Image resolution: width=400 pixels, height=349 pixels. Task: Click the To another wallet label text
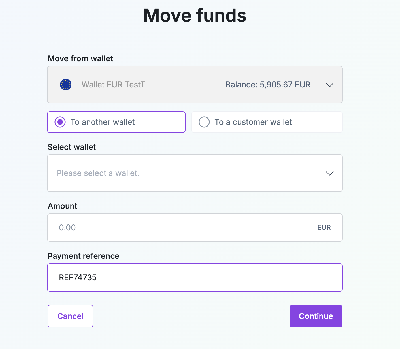103,122
